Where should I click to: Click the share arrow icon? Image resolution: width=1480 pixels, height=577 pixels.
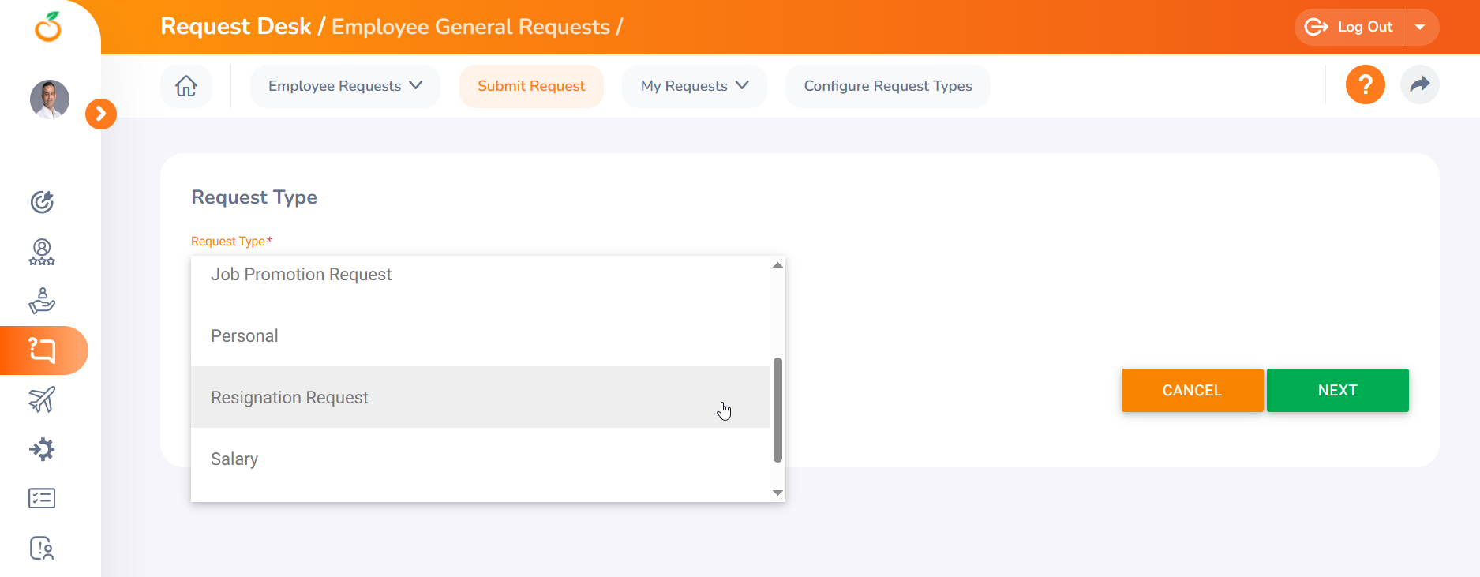click(x=1419, y=85)
